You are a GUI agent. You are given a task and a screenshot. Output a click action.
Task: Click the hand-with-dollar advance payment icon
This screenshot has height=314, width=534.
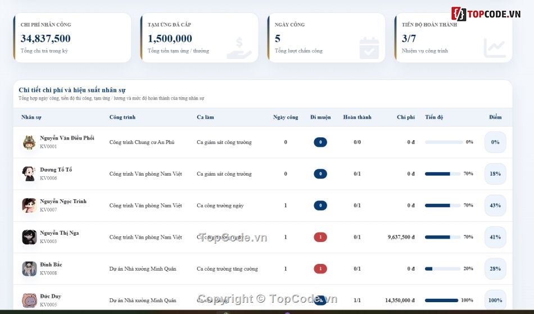239,48
